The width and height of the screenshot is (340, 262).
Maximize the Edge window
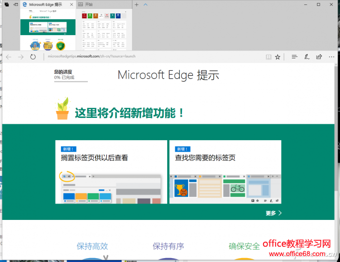(318, 4)
